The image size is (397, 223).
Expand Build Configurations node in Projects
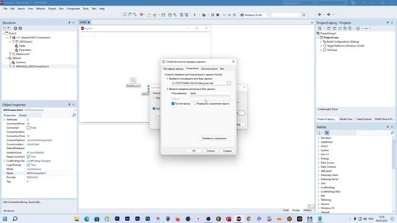[321, 42]
